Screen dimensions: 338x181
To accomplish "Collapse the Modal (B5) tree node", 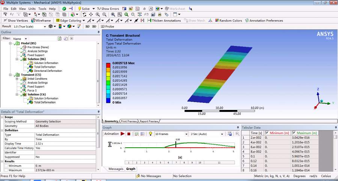I will [10, 43].
